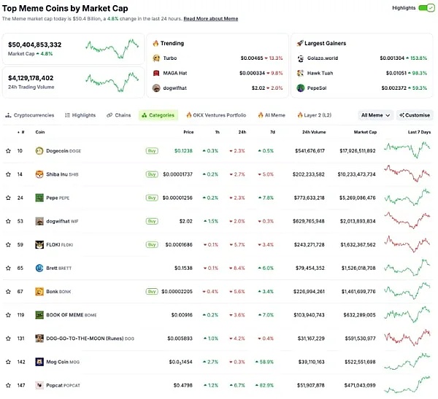Open the All Meme dropdown
The height and width of the screenshot is (399, 438).
376,115
